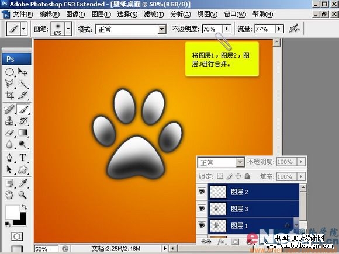The height and width of the screenshot is (254, 339).
Task: Open the brush mode 正常 dropdown
Action: [x=162, y=29]
